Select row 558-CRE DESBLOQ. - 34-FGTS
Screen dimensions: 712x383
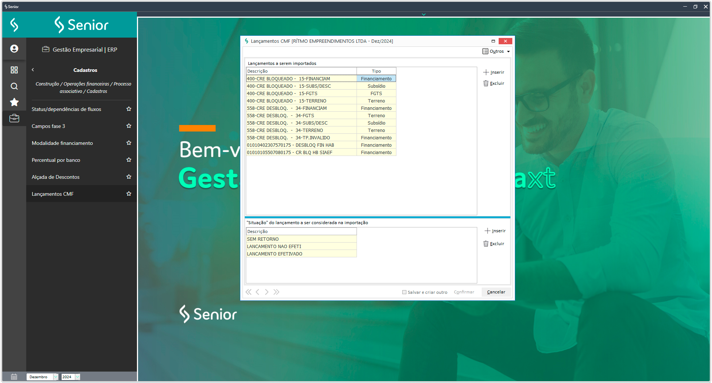point(321,115)
